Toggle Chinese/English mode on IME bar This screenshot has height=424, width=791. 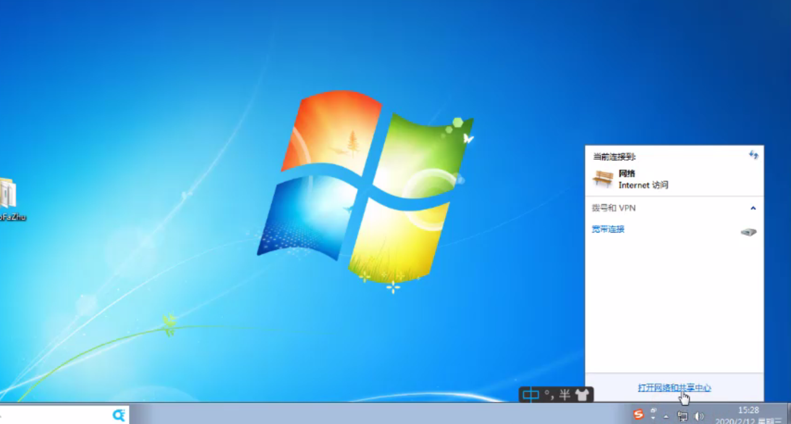531,395
